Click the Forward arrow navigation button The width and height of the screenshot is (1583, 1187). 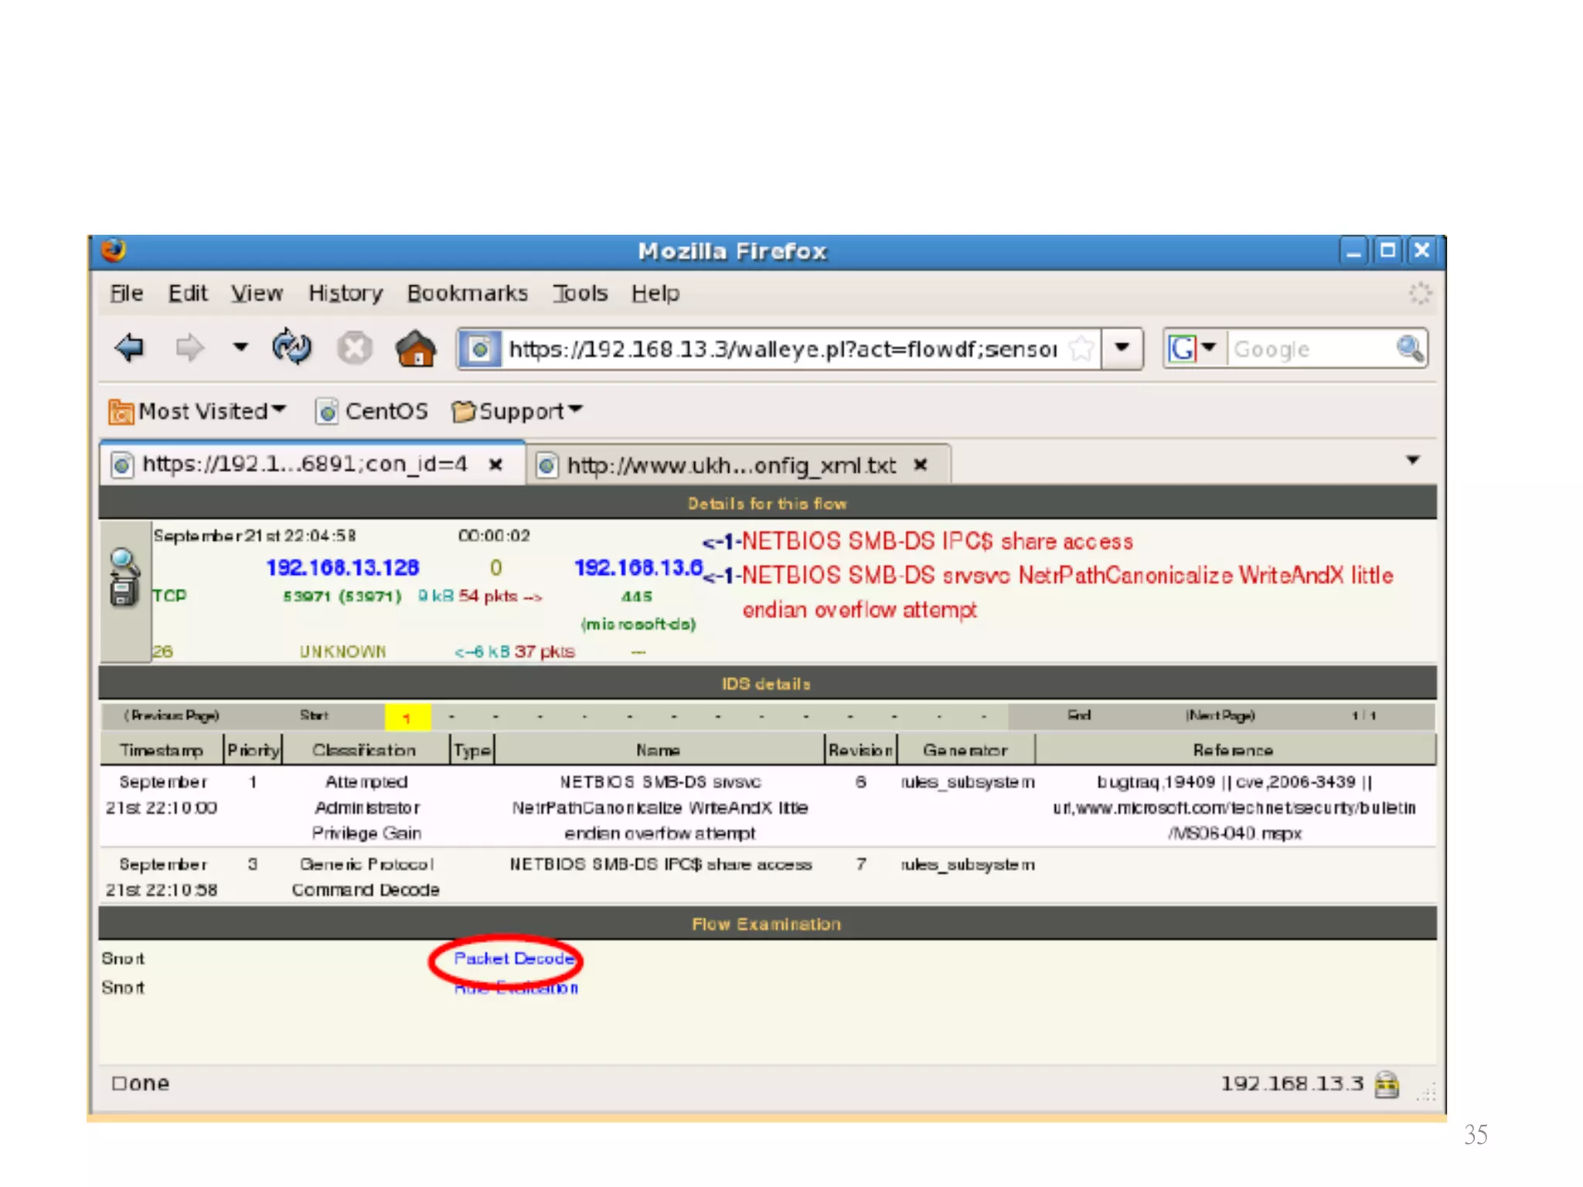pyautogui.click(x=189, y=348)
